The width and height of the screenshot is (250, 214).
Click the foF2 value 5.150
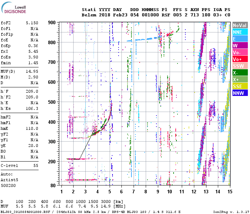coord(32,23)
